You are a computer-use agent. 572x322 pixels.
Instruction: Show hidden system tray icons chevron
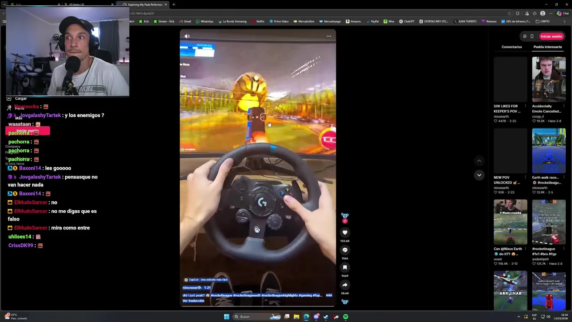tap(519, 317)
